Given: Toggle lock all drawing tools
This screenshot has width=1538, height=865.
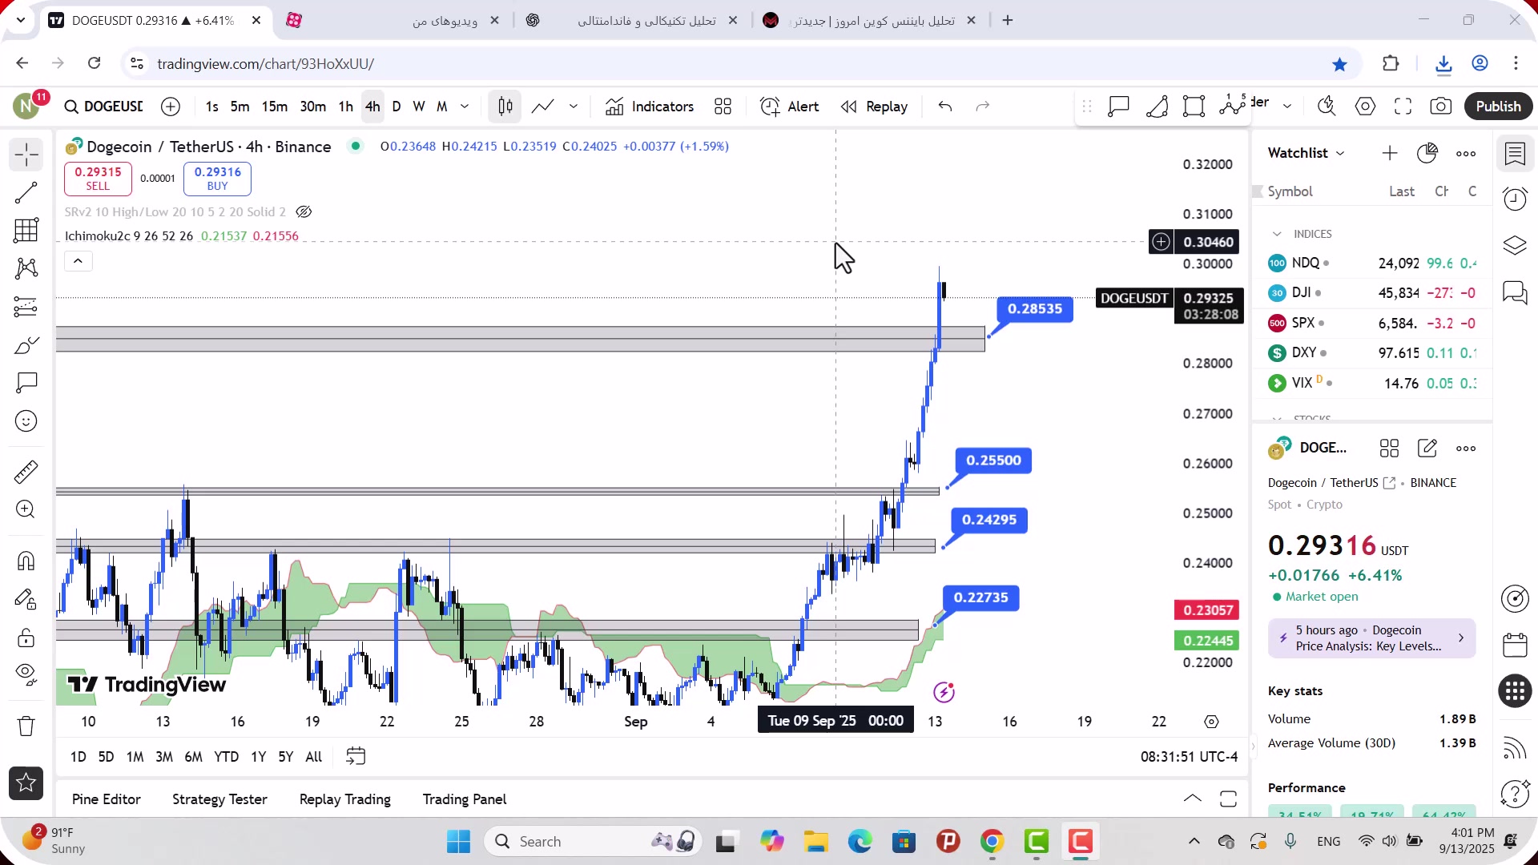Looking at the screenshot, I should coord(26,638).
